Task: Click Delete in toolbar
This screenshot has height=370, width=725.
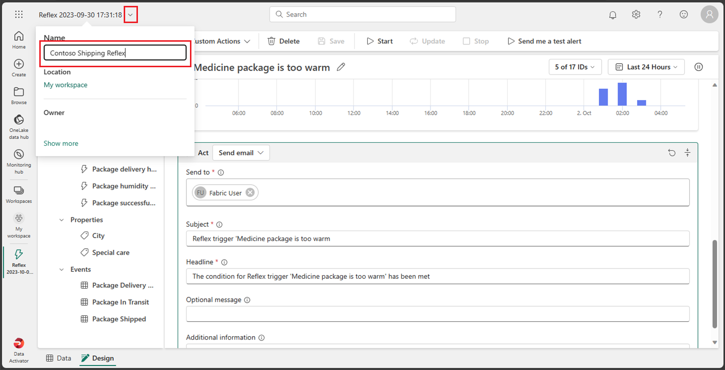Action: [283, 41]
